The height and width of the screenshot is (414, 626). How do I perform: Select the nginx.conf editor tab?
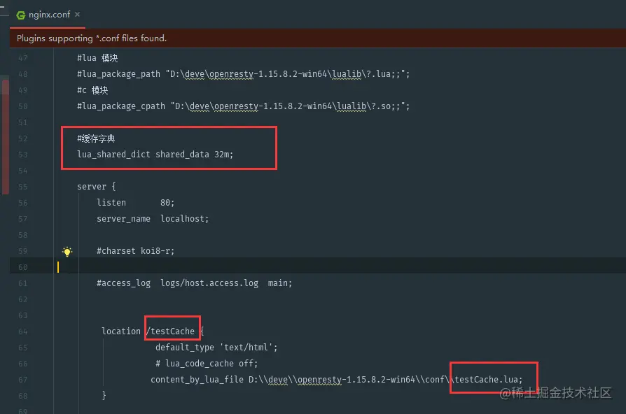pyautogui.click(x=48, y=15)
